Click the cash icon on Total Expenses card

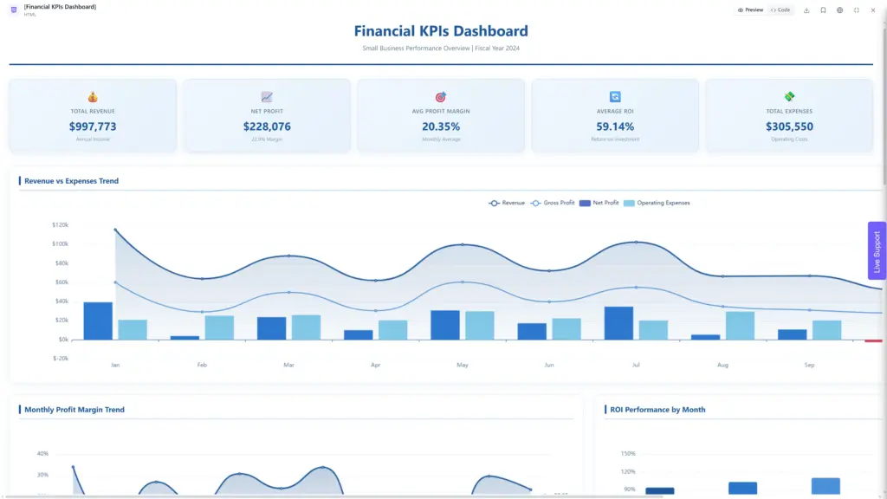[789, 97]
